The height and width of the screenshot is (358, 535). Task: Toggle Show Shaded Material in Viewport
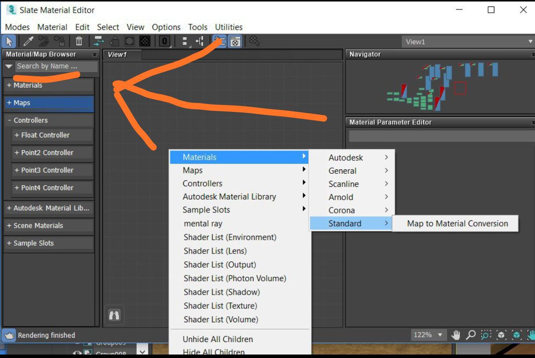[x=130, y=42]
